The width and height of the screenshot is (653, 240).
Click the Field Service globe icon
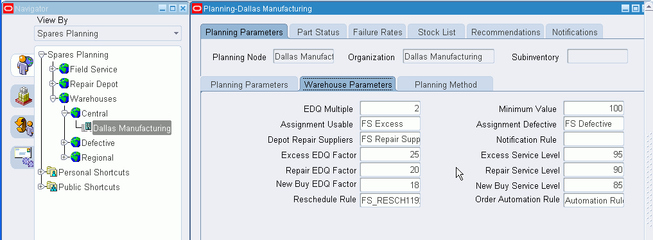coord(64,69)
